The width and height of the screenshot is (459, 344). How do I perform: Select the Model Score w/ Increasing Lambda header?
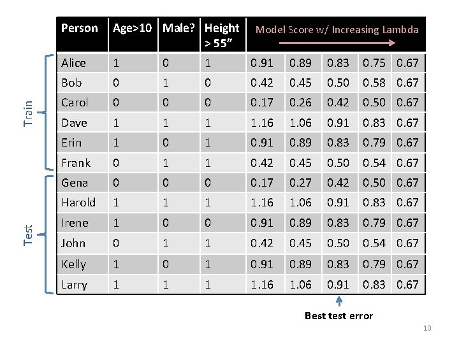(x=337, y=29)
